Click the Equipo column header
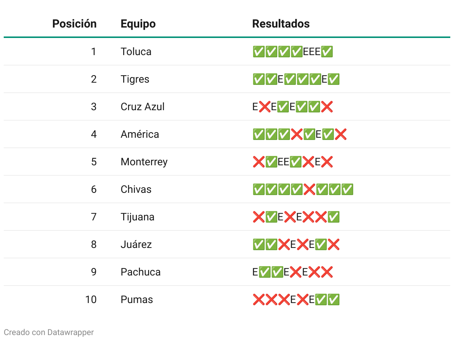Screen dimensions: 454x341 (x=138, y=24)
